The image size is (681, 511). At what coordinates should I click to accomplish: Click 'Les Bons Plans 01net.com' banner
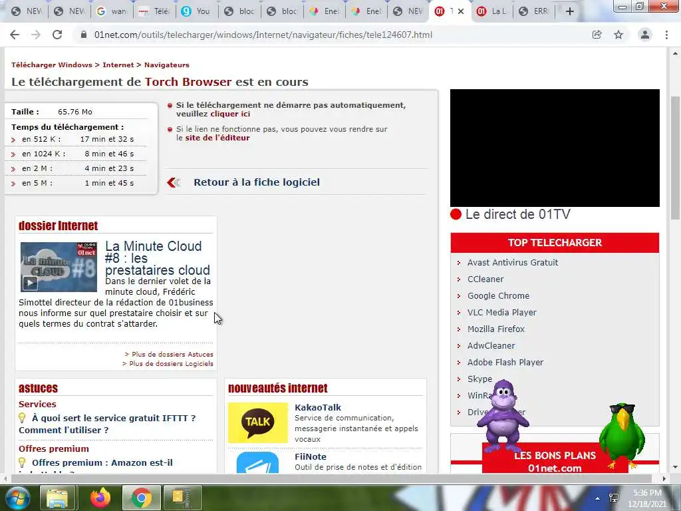click(555, 462)
